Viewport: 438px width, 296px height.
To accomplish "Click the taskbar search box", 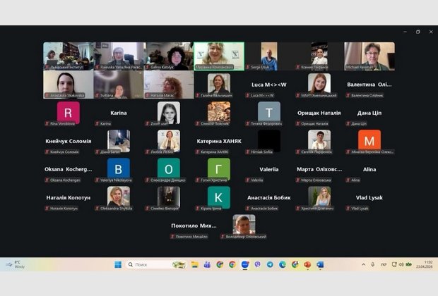I will [148, 265].
